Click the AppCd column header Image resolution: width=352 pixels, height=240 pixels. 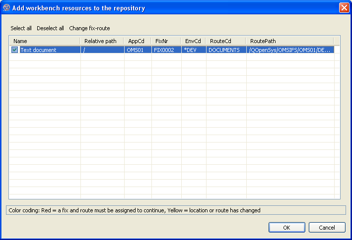tap(137, 41)
